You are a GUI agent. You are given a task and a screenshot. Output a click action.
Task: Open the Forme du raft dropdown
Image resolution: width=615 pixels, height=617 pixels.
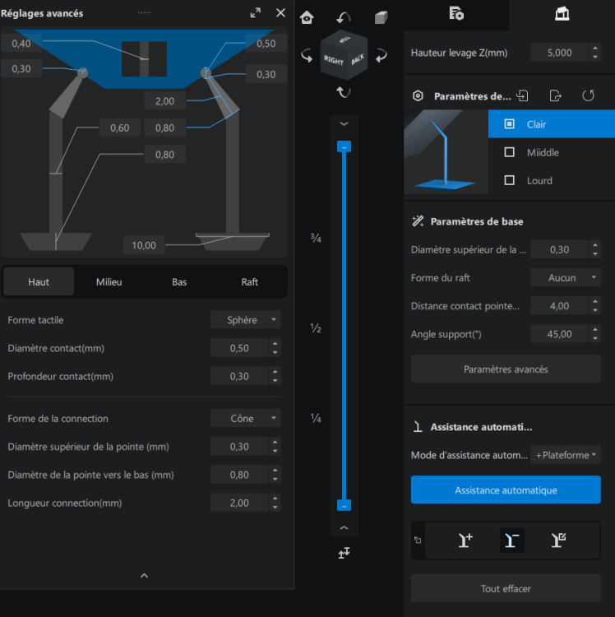[566, 277]
